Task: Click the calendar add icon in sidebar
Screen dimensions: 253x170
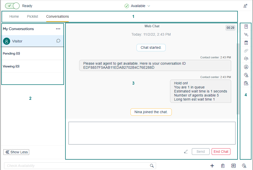Action: tap(246, 43)
